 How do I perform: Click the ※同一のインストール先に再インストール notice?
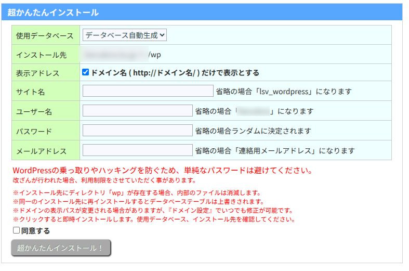pos(139,201)
